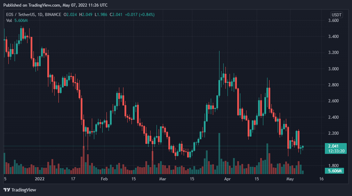The height and width of the screenshot is (196, 352).
Task: Click the 3.400 price axis label
Action: pos(333,37)
